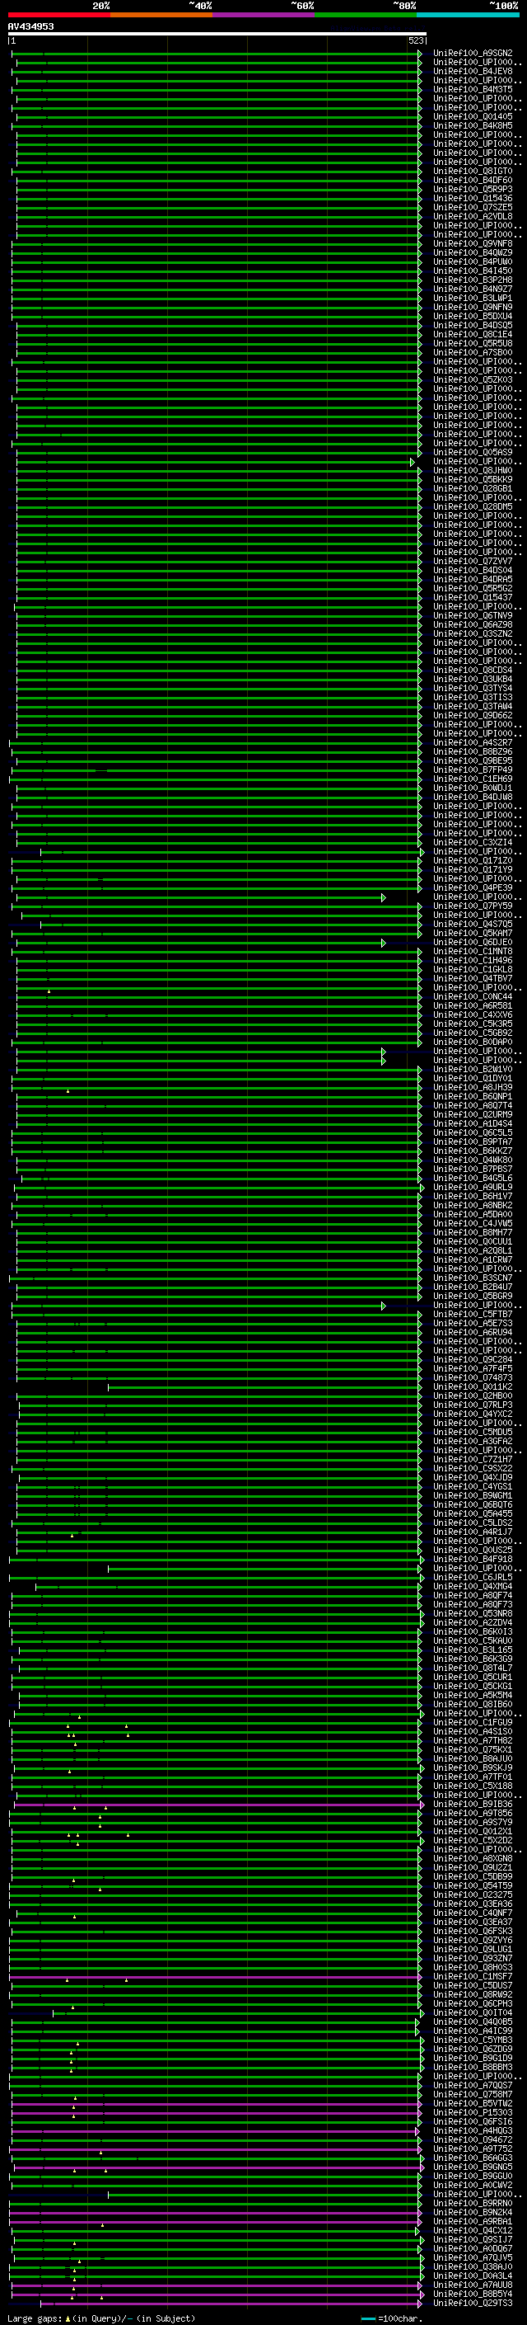
Task: Select hit label UniRef100_Q01405
Action: pos(473,116)
